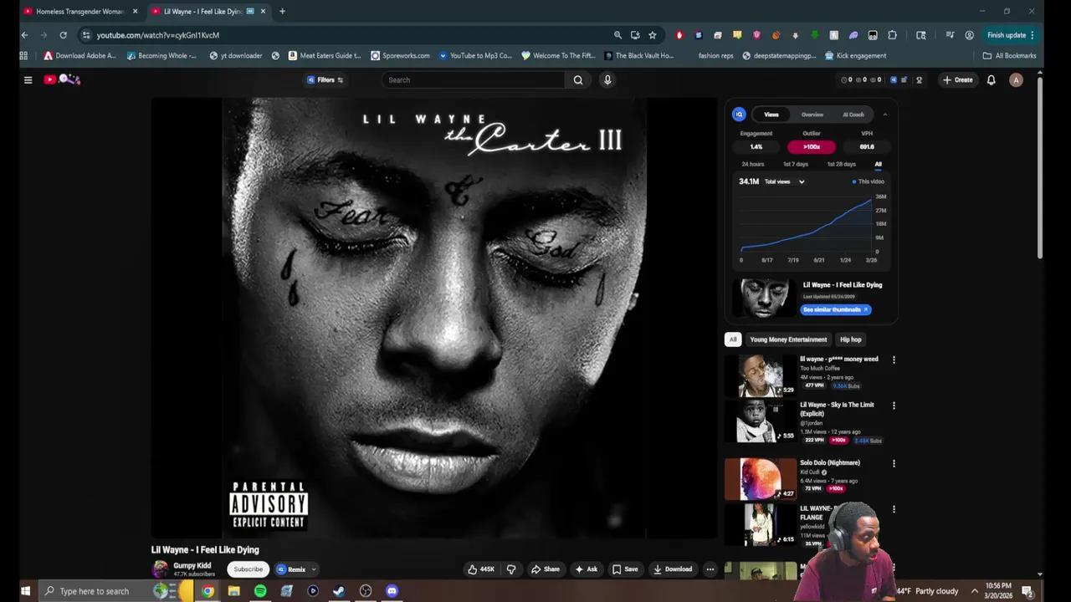Click the Ask button
Viewport: 1071px width, 602px height.
[x=586, y=569]
